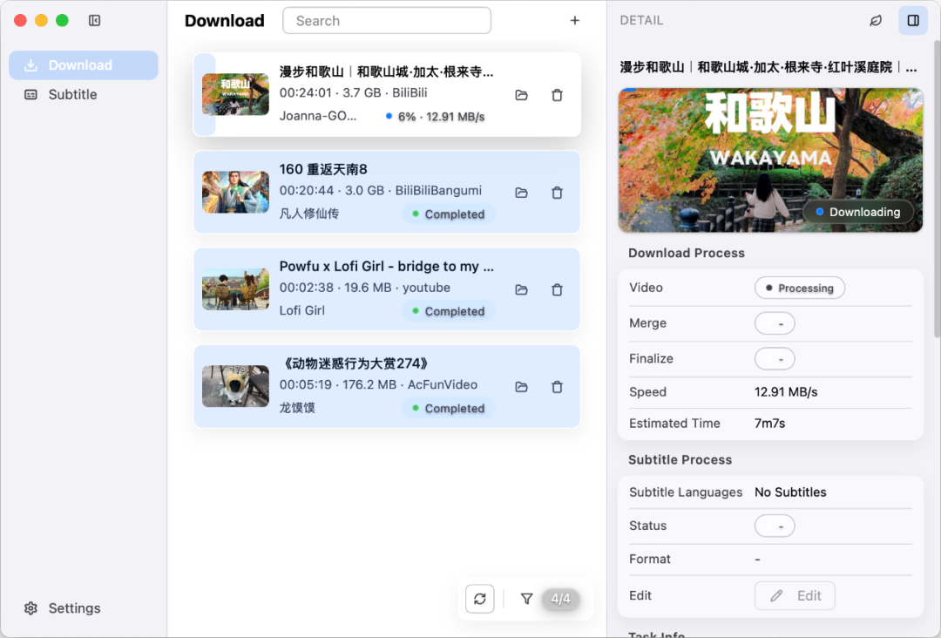
Task: Delete the 160 重返天南8 task
Action: tap(557, 193)
